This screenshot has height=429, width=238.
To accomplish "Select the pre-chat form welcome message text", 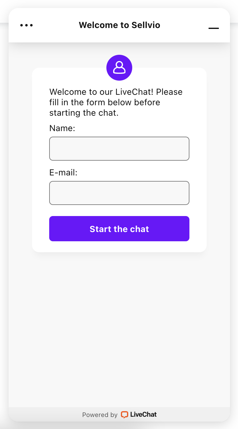I will (x=116, y=102).
